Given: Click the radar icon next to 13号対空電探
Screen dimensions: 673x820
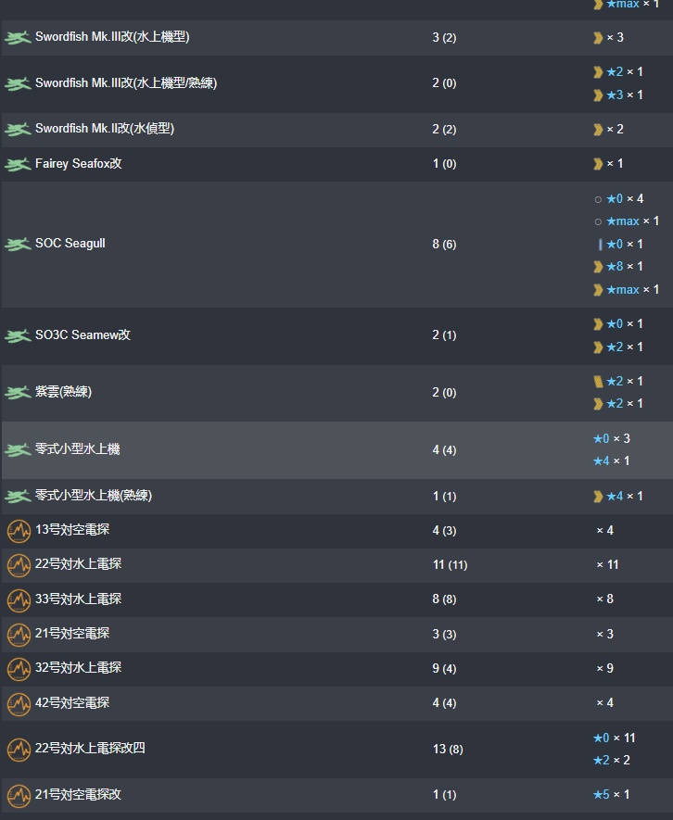Looking at the screenshot, I should 19,531.
